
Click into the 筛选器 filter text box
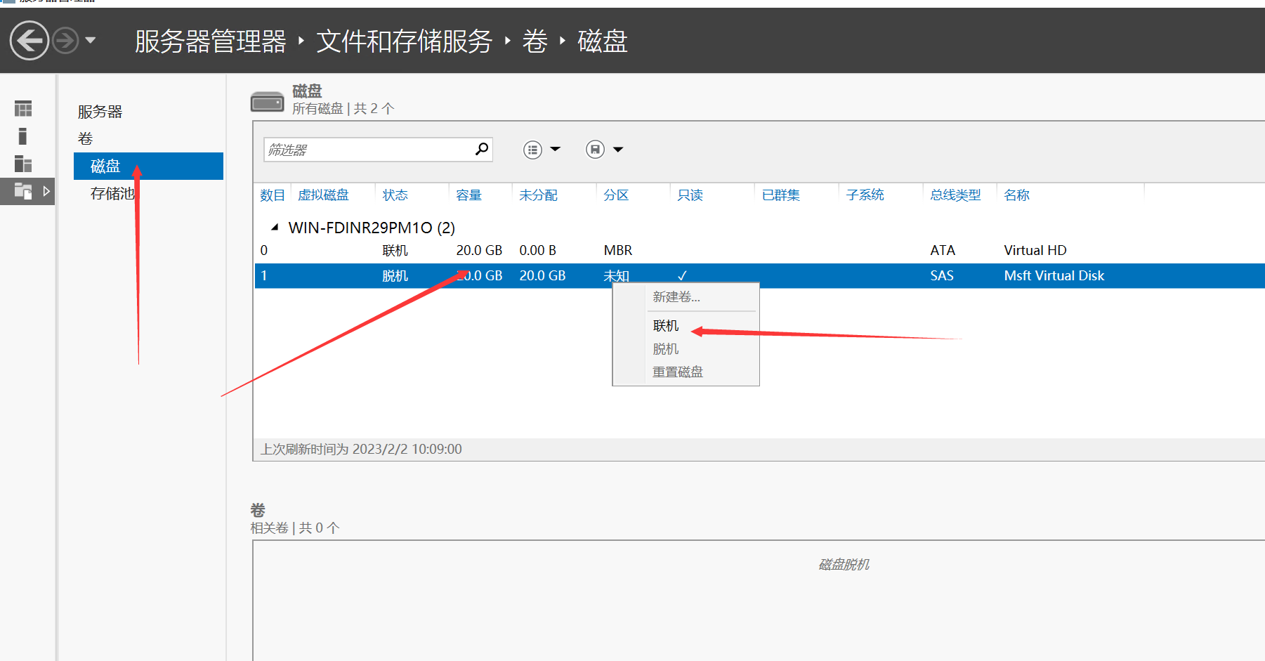pos(369,150)
